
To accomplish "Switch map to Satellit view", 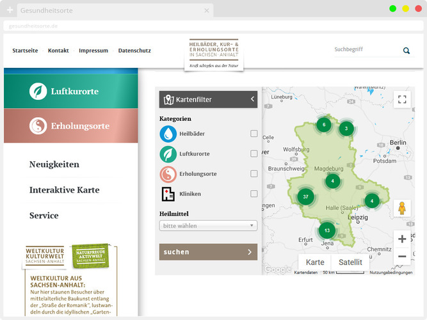I will tap(350, 262).
